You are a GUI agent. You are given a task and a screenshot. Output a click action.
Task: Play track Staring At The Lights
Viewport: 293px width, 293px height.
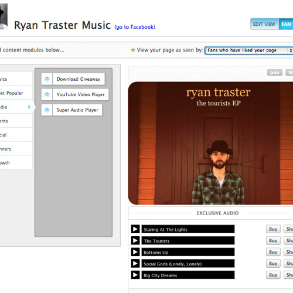click(x=135, y=229)
